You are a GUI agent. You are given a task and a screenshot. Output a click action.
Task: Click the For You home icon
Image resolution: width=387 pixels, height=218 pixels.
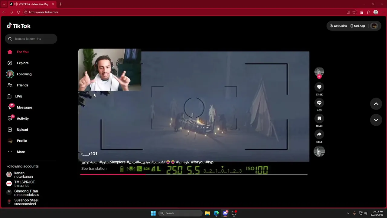click(10, 52)
